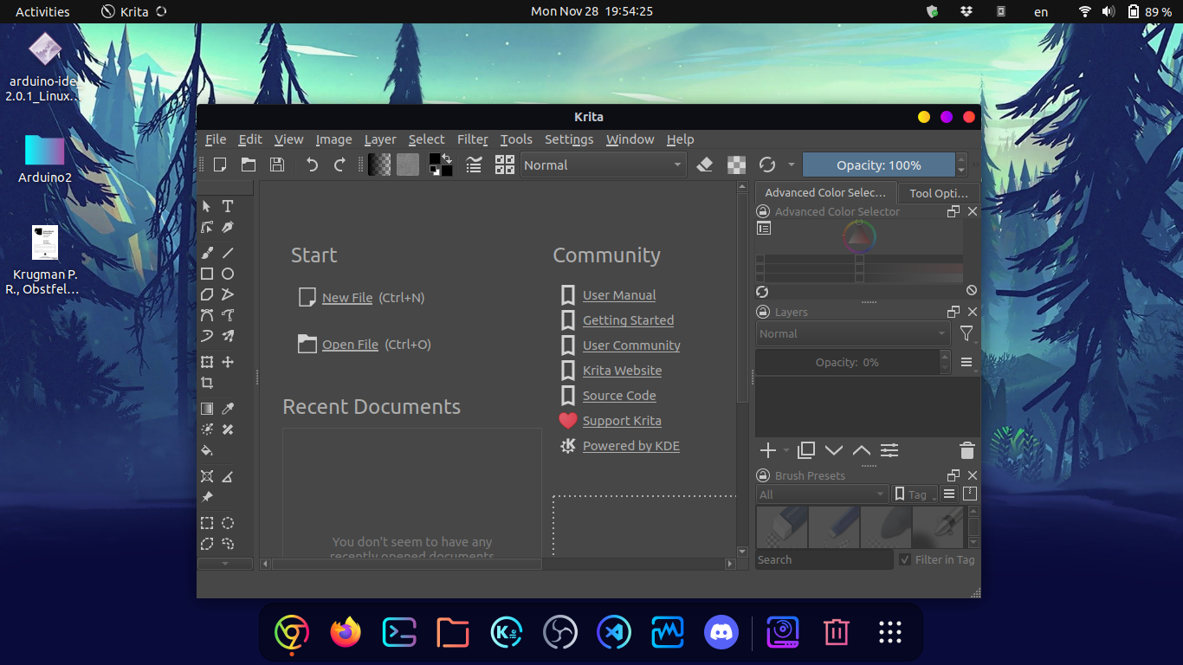Screen dimensions: 1183x665
Task: Create a new file from the Start screen
Action: click(346, 297)
